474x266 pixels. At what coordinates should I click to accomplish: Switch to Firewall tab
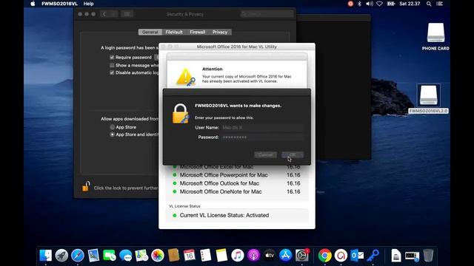198,32
